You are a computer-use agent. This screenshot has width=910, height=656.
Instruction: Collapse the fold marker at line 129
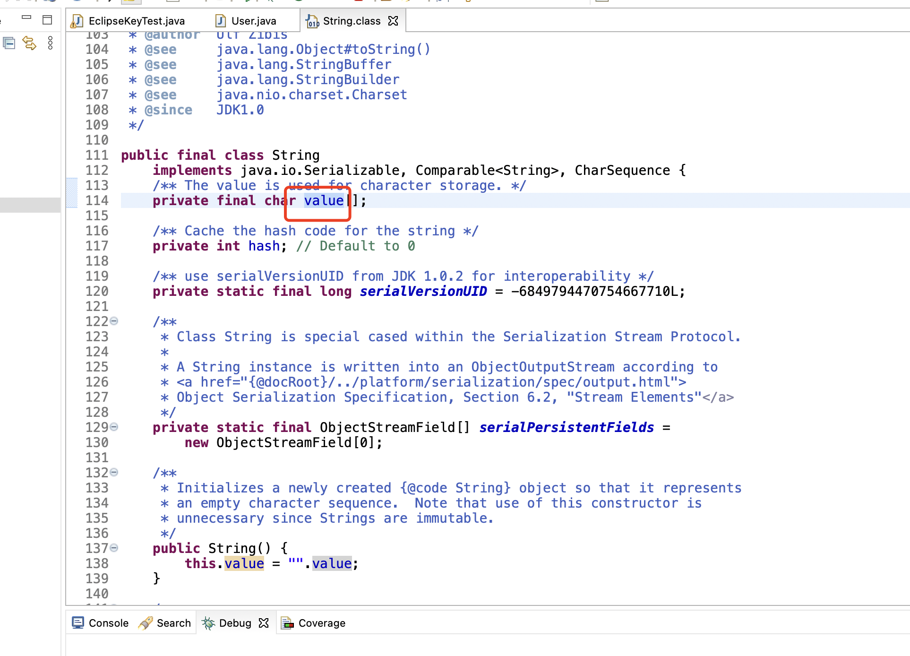(x=114, y=427)
